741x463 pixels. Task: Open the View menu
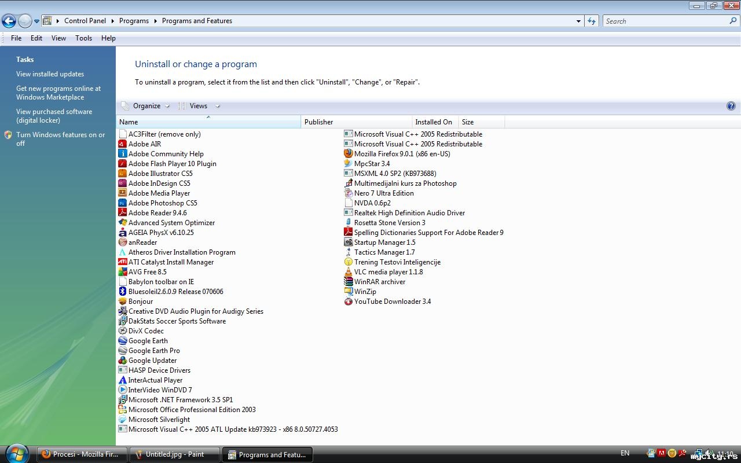click(58, 38)
